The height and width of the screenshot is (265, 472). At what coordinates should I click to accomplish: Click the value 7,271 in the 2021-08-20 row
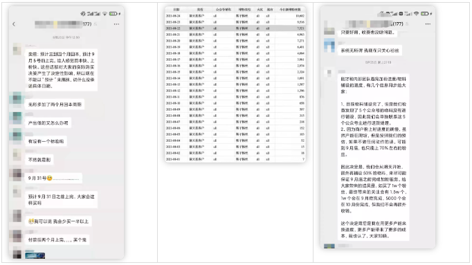pos(300,41)
